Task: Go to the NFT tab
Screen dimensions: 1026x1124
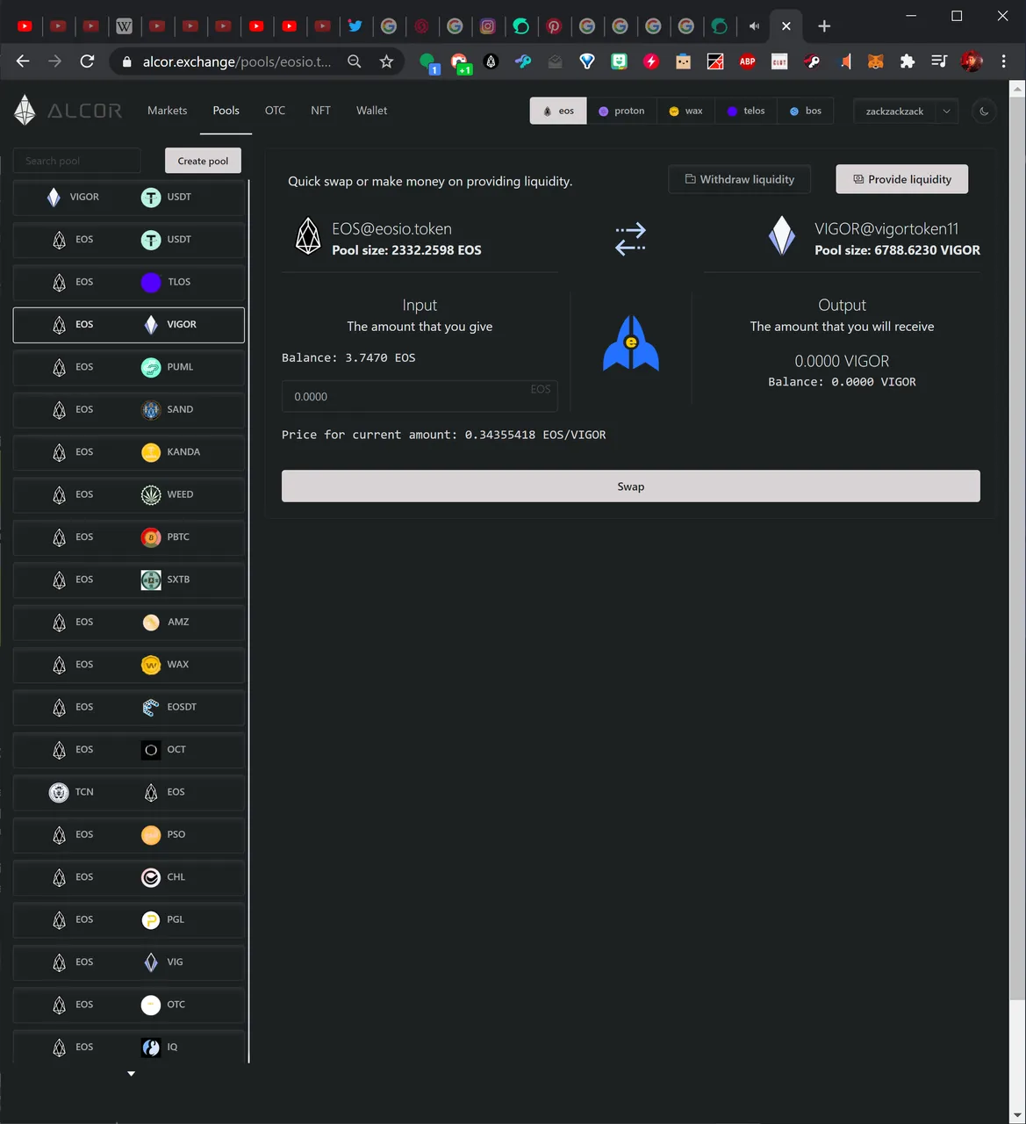Action: [320, 111]
